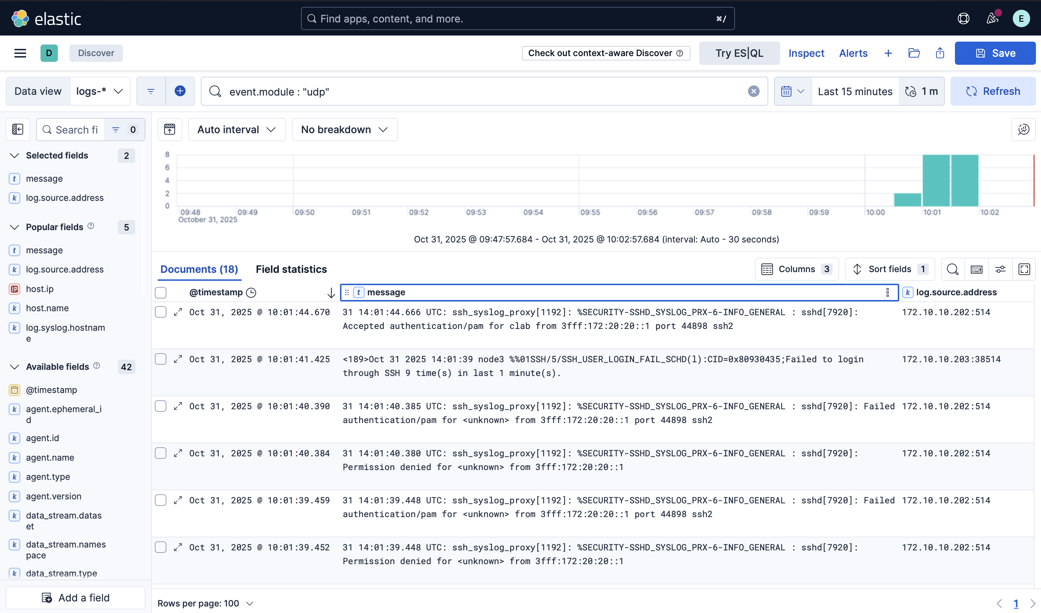The width and height of the screenshot is (1041, 613).
Task: Clear the query with the X icon
Action: (x=753, y=91)
